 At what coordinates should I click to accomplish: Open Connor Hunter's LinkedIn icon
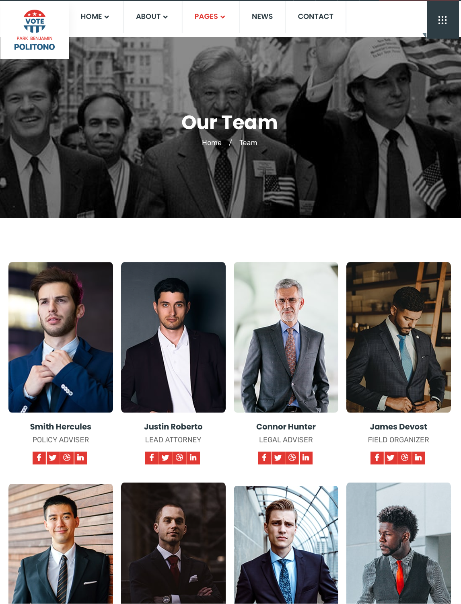pos(306,458)
